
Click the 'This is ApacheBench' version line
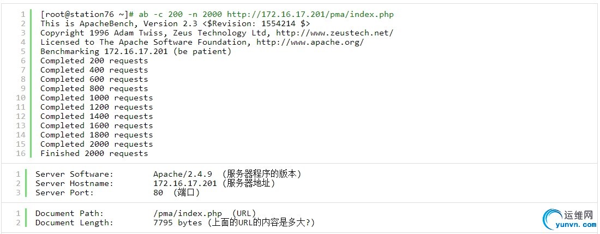(175, 23)
